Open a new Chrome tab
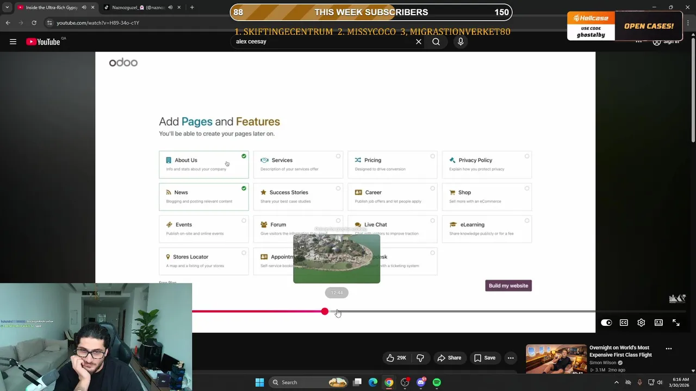 [192, 8]
